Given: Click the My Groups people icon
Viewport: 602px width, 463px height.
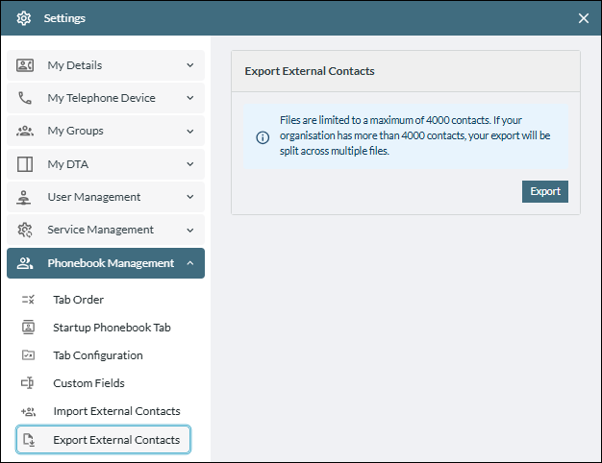Looking at the screenshot, I should pos(25,131).
